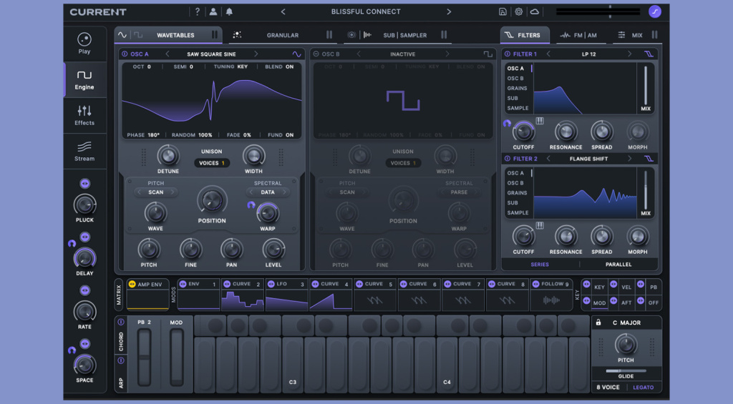Click the sampler waveform icon

click(367, 35)
